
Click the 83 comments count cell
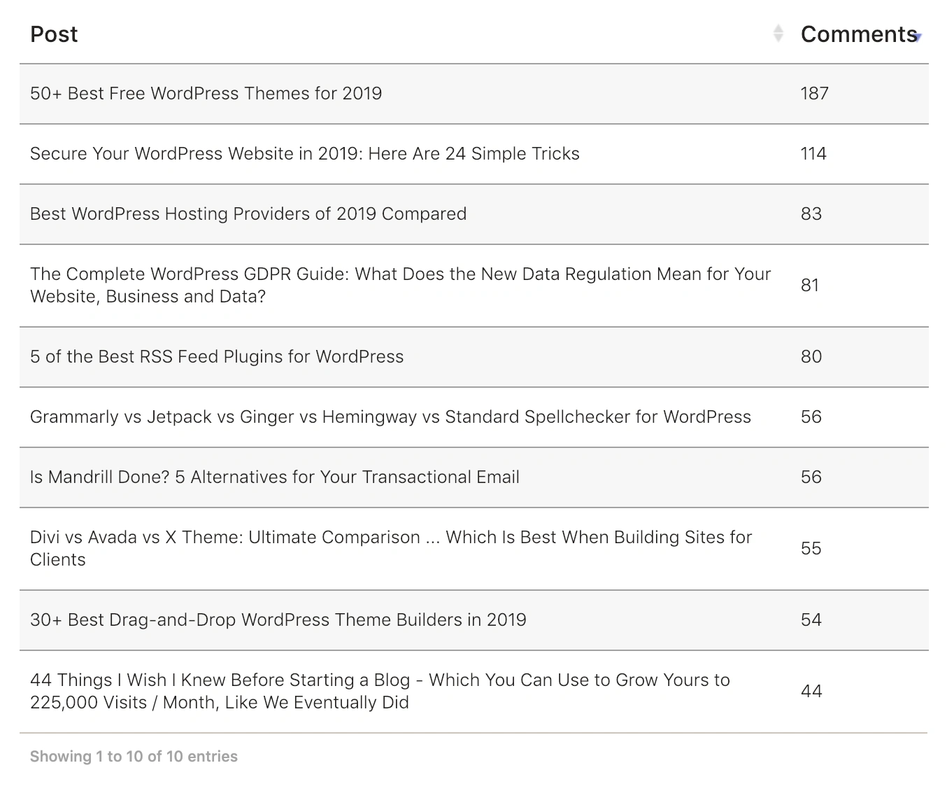tap(811, 213)
